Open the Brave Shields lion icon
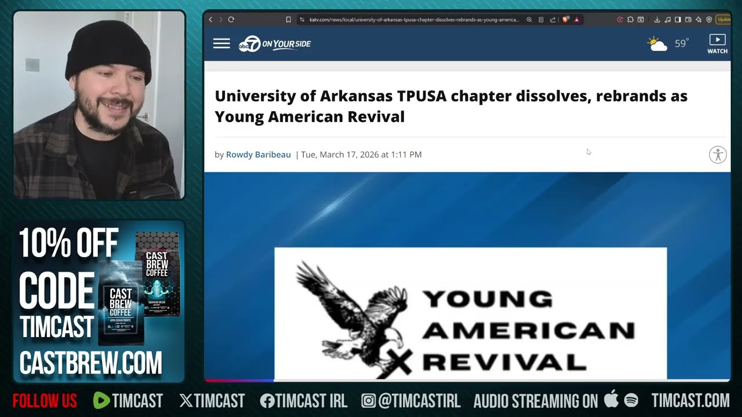This screenshot has width=742, height=417. pos(565,20)
